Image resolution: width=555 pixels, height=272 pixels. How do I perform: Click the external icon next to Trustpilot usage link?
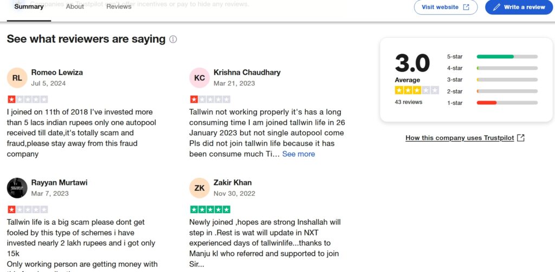(x=521, y=138)
